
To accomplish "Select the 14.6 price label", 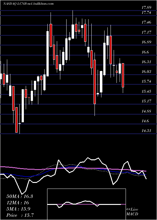I will click(145, 121).
